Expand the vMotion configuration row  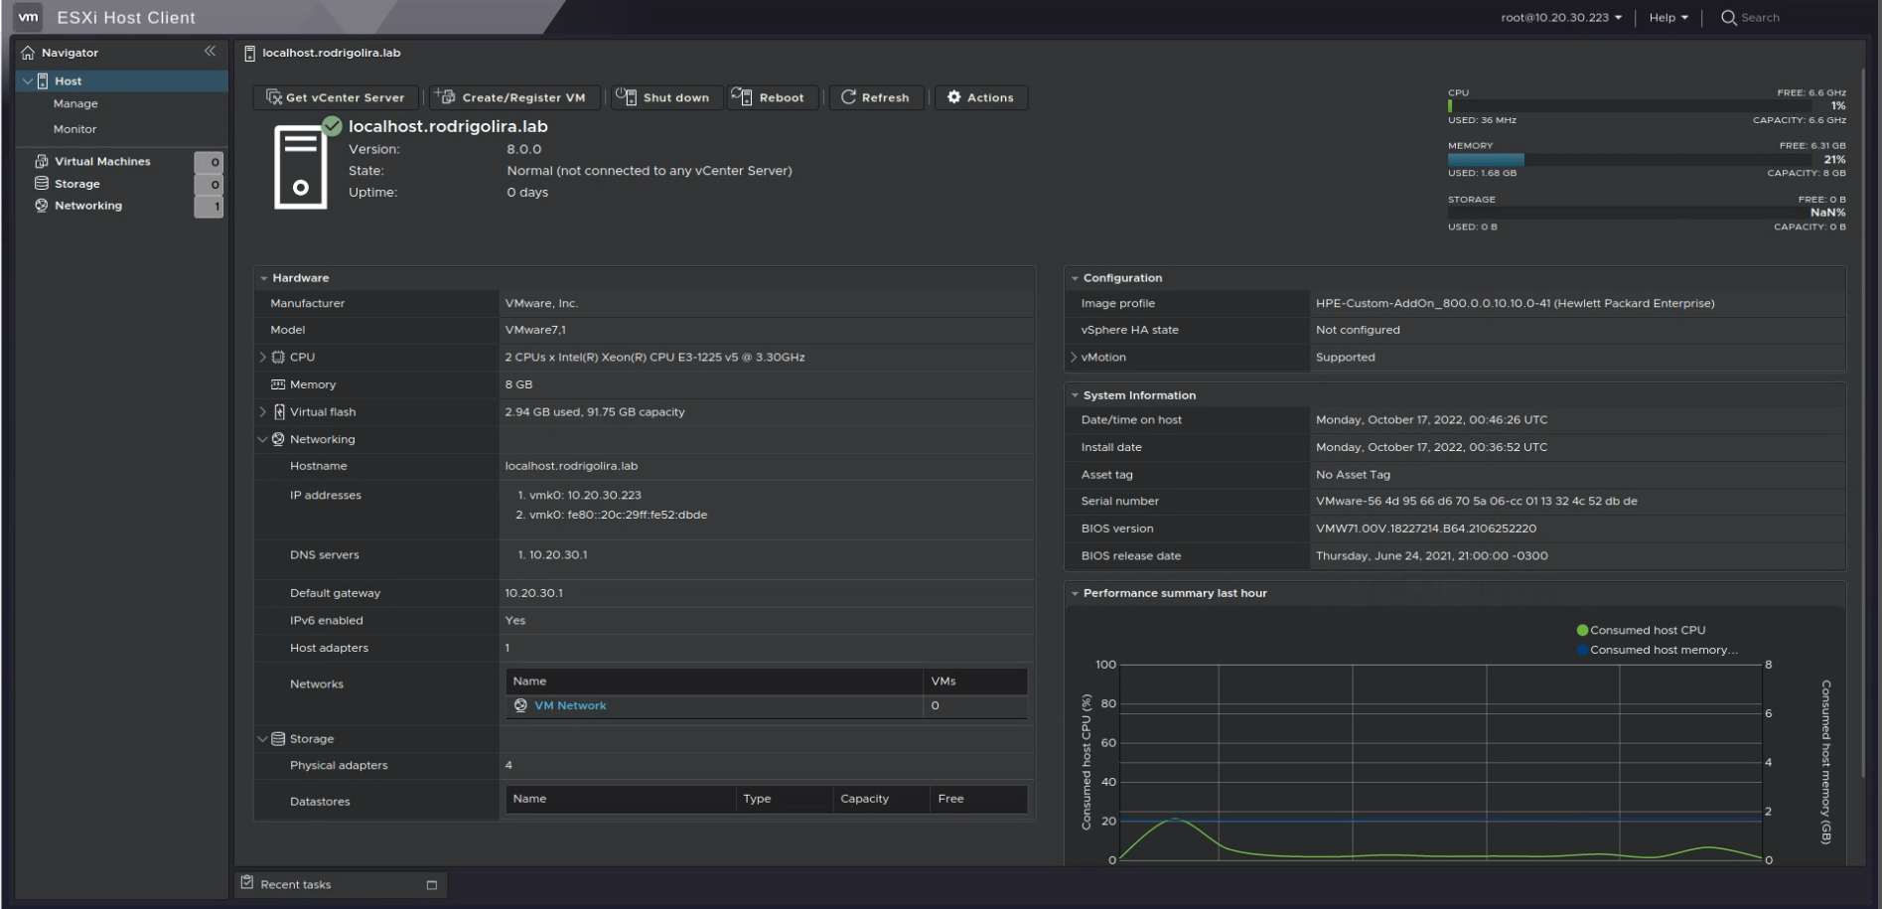[x=1074, y=358]
